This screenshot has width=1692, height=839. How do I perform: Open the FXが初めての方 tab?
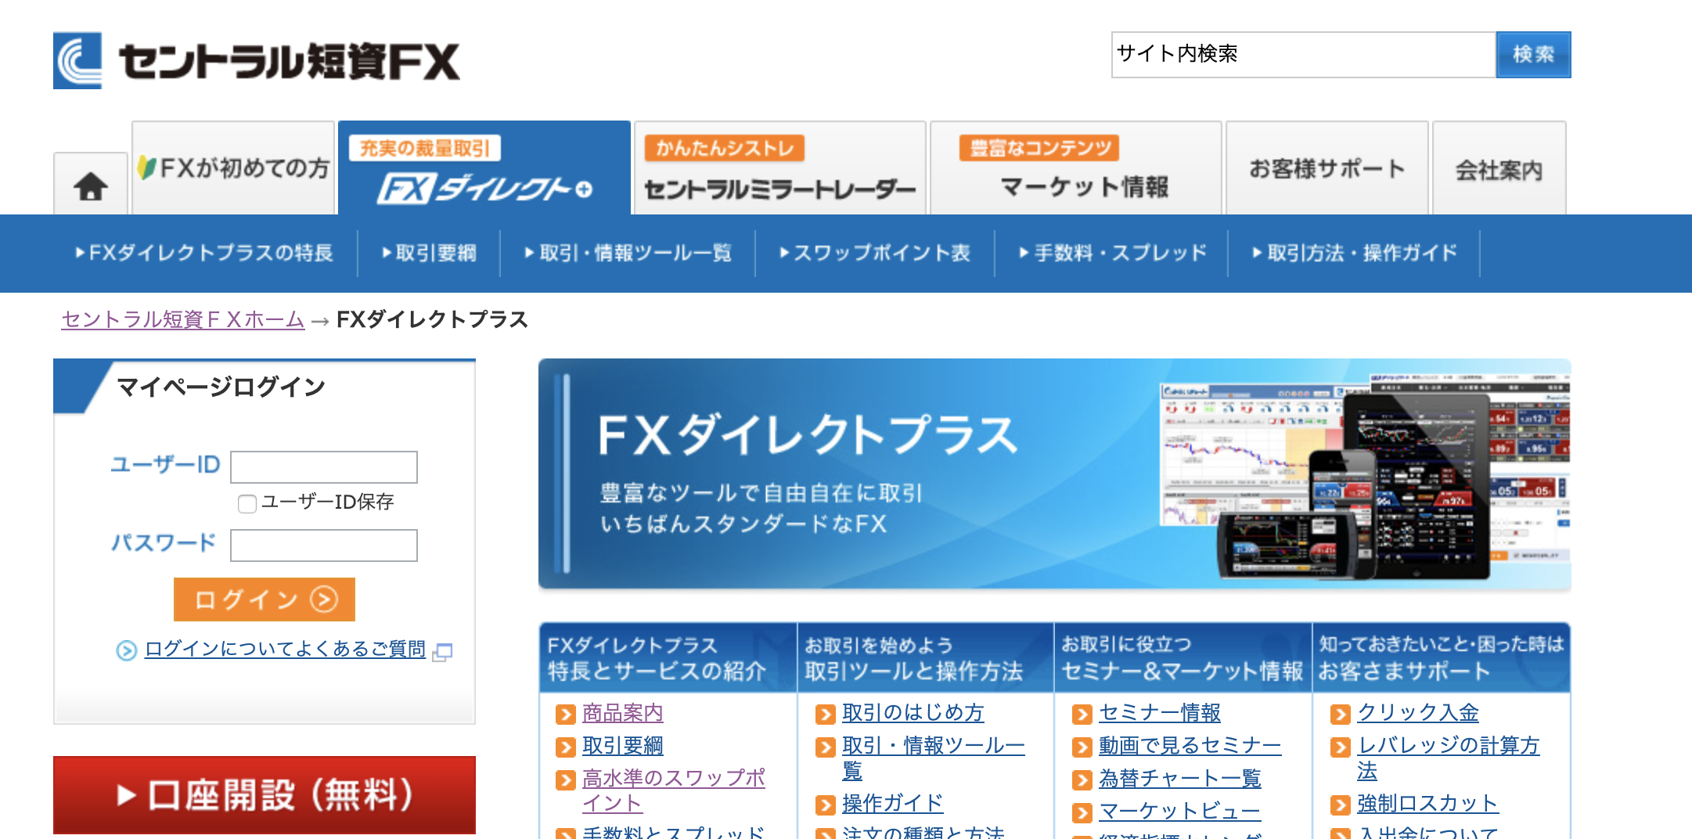point(233,167)
